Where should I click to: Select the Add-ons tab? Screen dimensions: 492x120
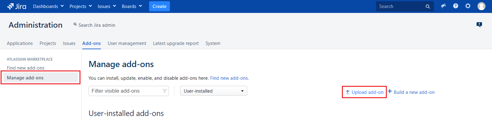92,43
